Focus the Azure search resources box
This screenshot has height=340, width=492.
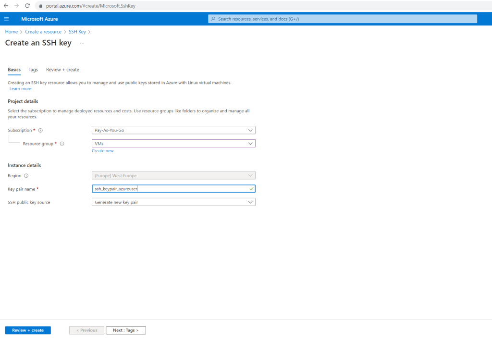pyautogui.click(x=343, y=19)
